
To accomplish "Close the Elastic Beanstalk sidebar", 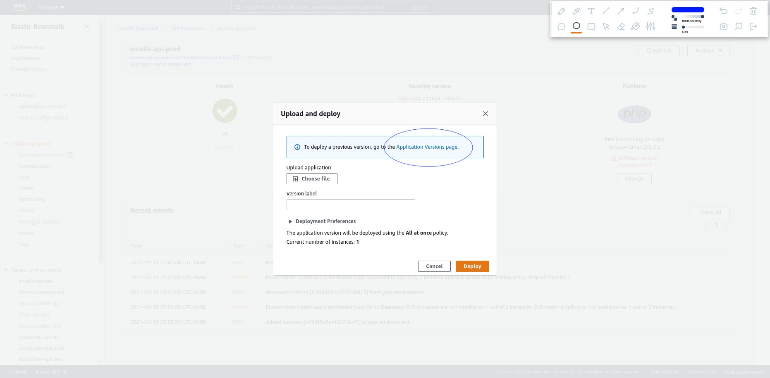I will [87, 26].
